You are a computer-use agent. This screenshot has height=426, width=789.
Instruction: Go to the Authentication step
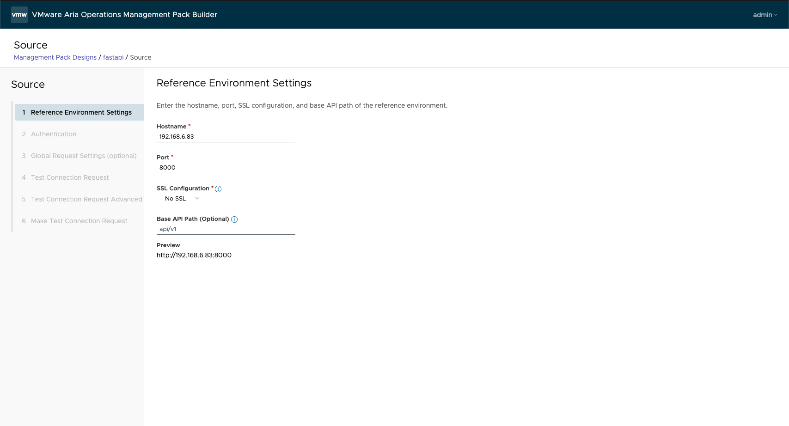click(x=54, y=134)
